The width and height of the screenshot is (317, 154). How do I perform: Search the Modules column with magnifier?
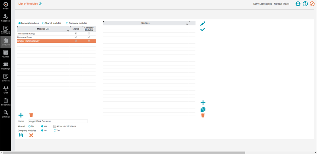click(x=187, y=24)
